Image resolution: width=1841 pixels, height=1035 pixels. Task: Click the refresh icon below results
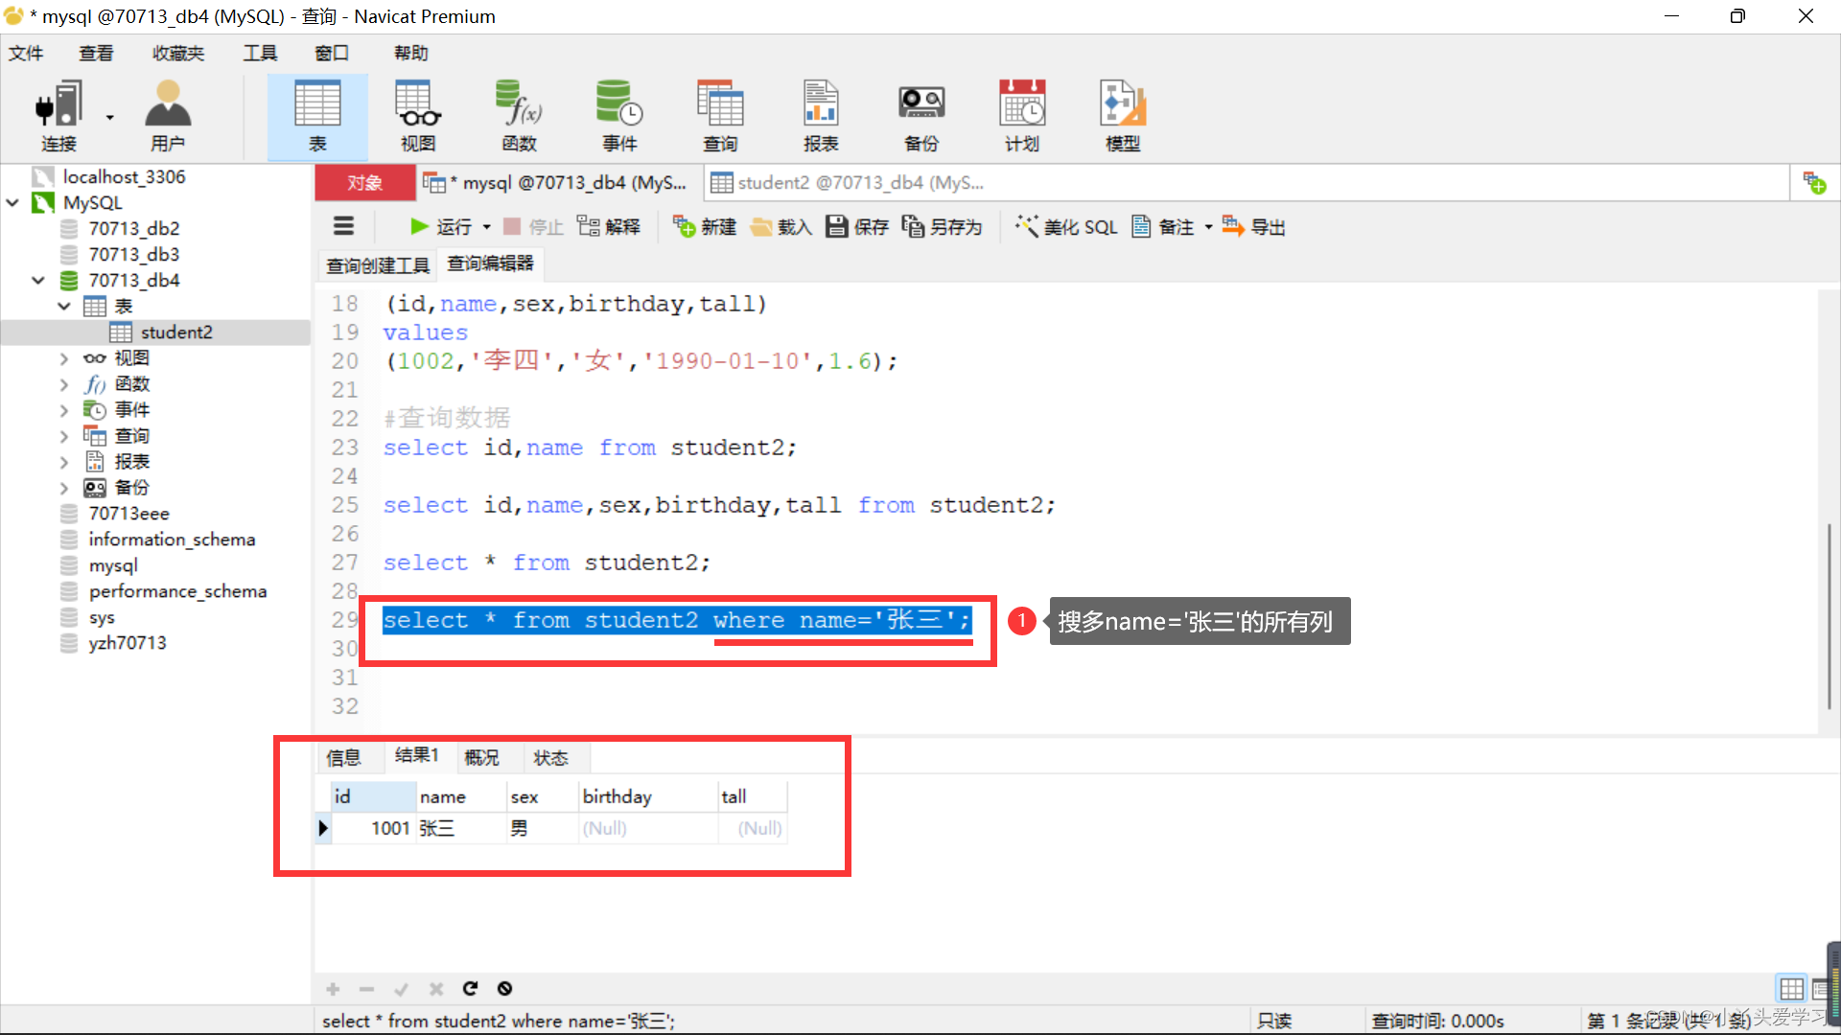click(x=470, y=988)
